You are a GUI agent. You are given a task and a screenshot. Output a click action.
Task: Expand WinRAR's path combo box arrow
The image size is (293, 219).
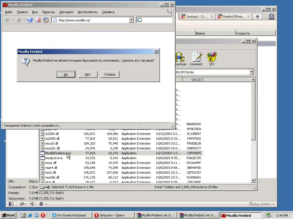coord(252,72)
